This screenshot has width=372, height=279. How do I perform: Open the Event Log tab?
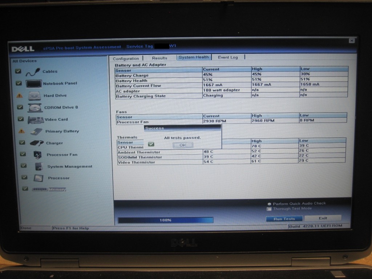(x=228, y=57)
